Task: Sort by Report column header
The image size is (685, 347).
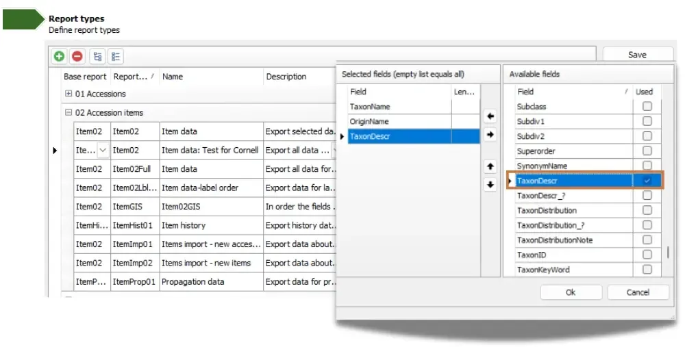Action: coord(134,77)
